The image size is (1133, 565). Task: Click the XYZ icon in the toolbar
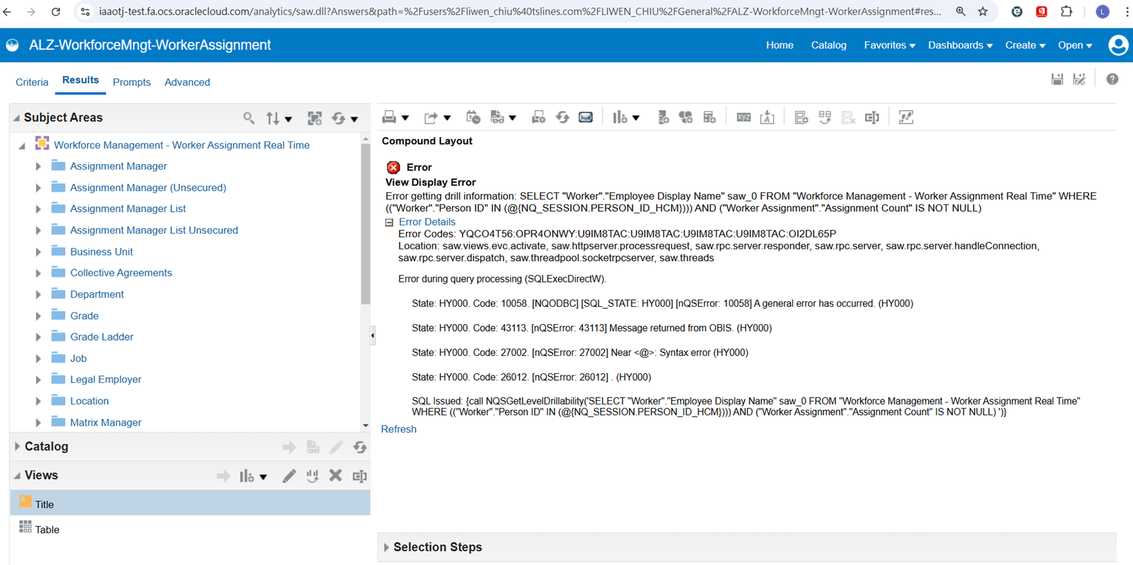point(744,118)
